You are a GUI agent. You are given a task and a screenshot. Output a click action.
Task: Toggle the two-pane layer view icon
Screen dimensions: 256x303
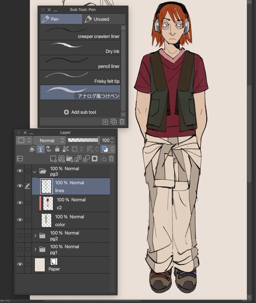pyautogui.click(x=20, y=159)
